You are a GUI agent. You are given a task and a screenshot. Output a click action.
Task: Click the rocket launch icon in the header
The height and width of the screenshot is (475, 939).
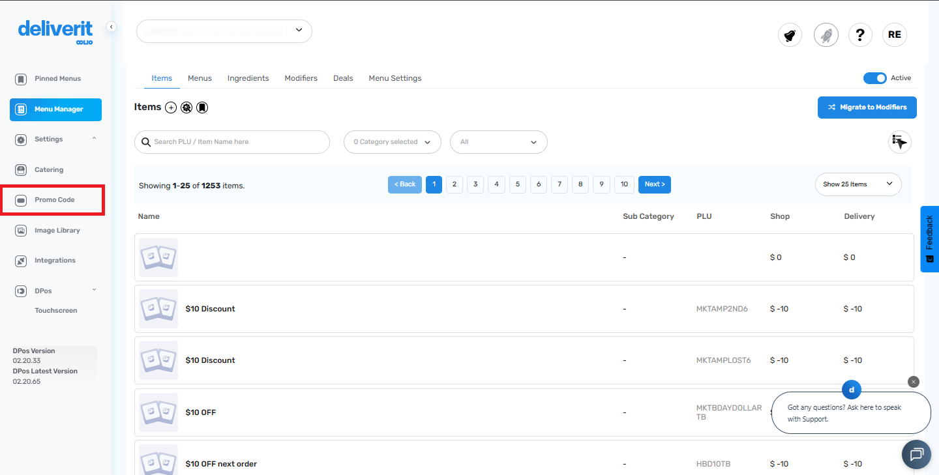point(826,35)
